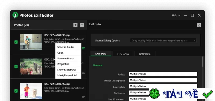This screenshot has height=101, width=215.
Task: Click the General section heading
Action: point(98,65)
